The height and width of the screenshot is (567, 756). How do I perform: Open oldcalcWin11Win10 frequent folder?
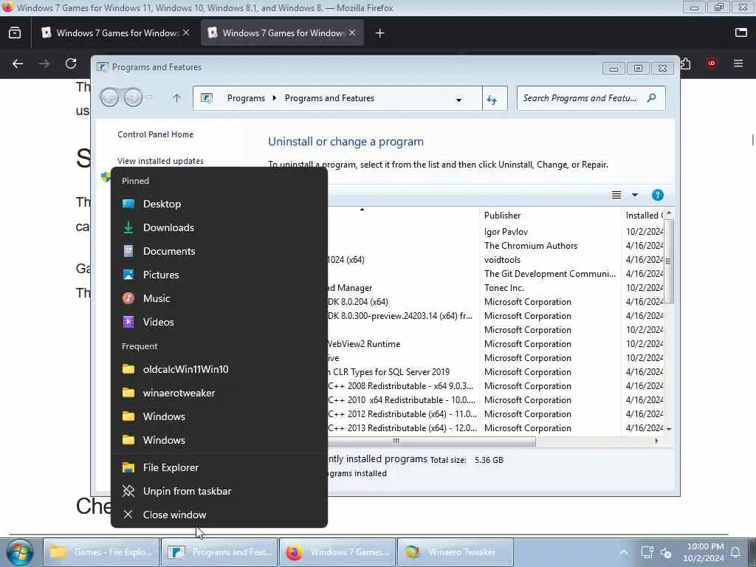click(x=219, y=369)
